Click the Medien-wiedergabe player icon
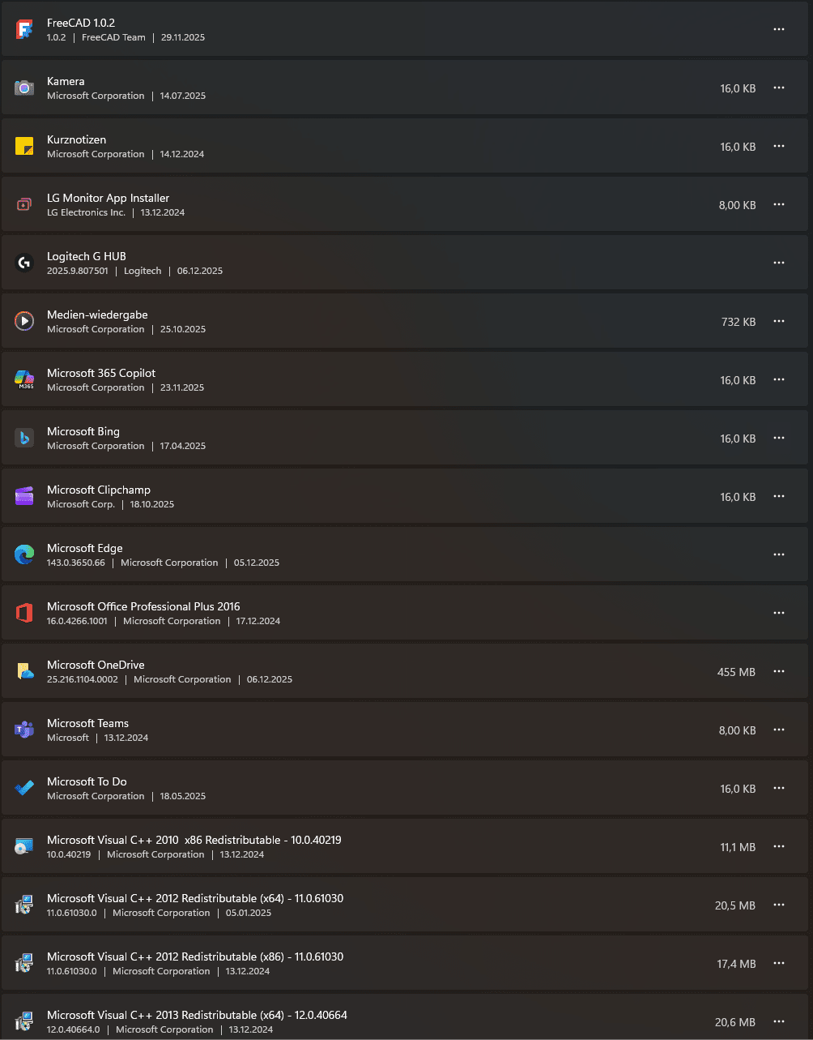 point(24,321)
